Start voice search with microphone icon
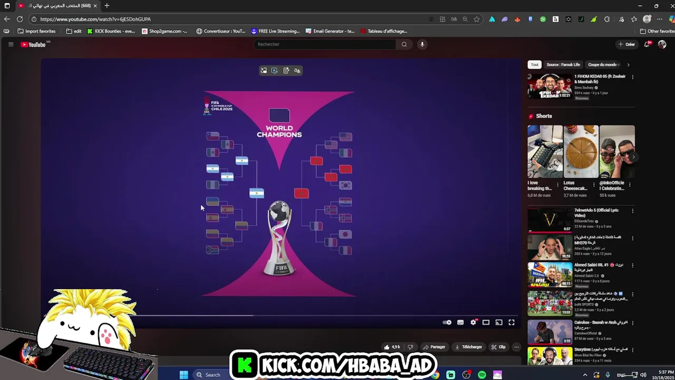 (x=422, y=44)
